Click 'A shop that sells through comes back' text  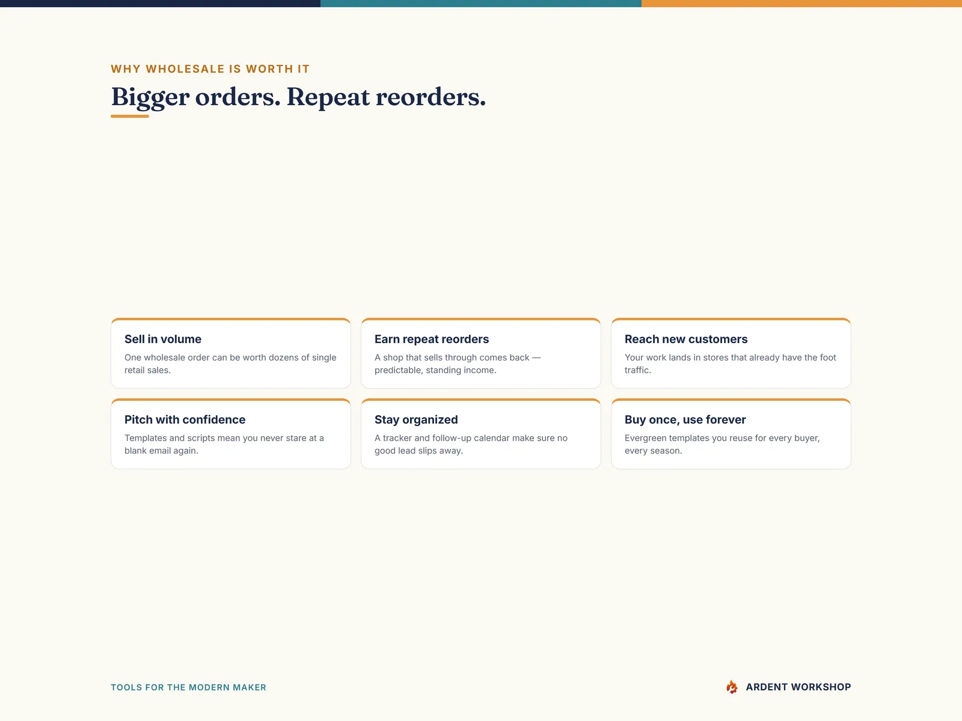pos(458,364)
